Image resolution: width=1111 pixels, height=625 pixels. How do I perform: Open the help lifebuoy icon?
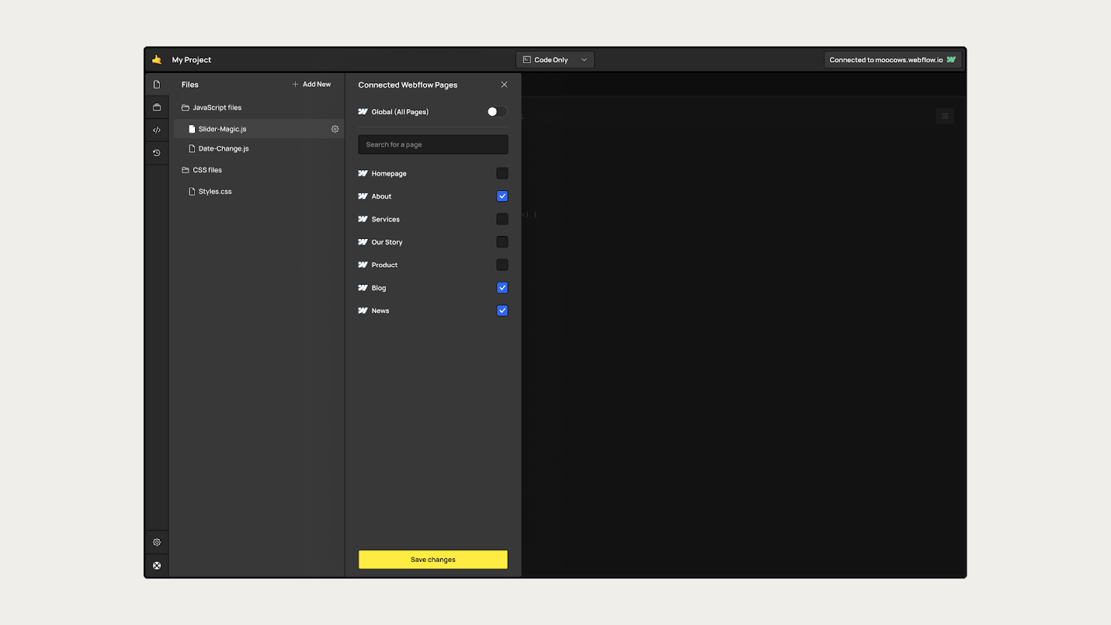[x=157, y=566]
